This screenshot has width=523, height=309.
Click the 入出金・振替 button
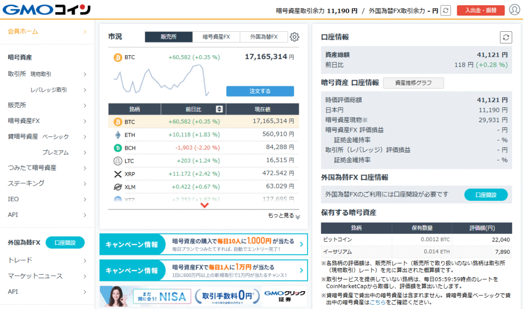[481, 10]
